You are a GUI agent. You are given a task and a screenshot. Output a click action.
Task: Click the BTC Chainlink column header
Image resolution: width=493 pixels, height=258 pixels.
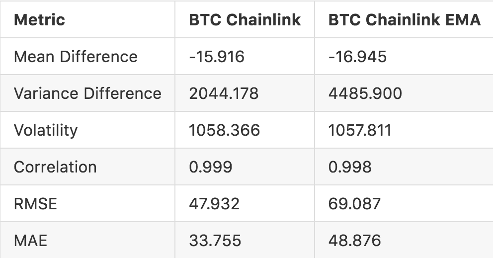pos(245,20)
